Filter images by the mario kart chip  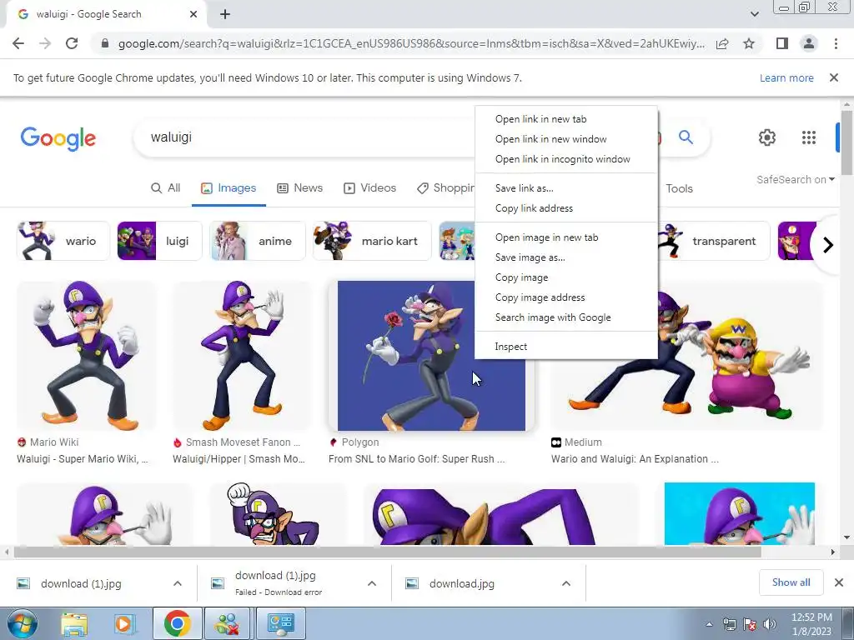click(373, 241)
